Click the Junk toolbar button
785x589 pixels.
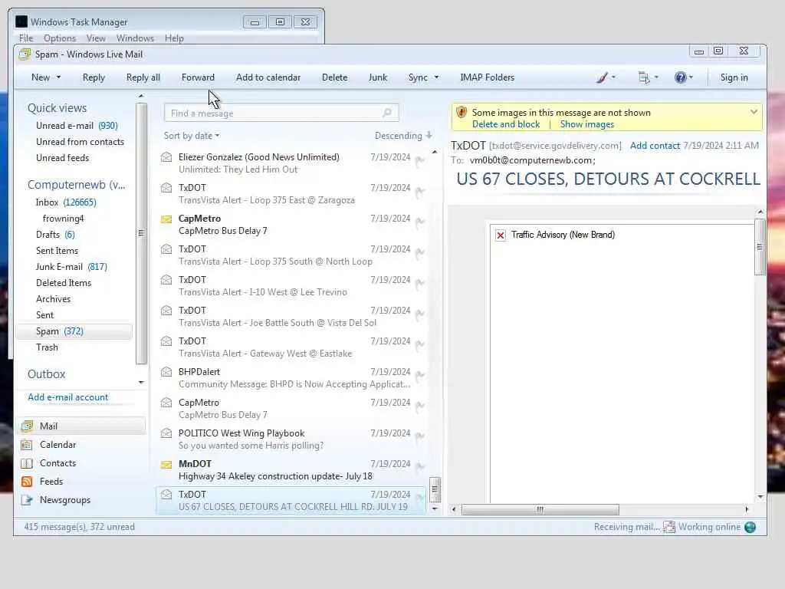coord(377,77)
